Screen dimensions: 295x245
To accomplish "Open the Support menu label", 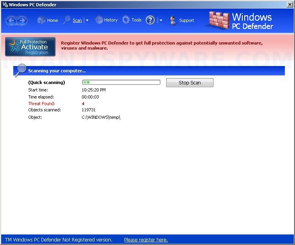I will point(187,20).
